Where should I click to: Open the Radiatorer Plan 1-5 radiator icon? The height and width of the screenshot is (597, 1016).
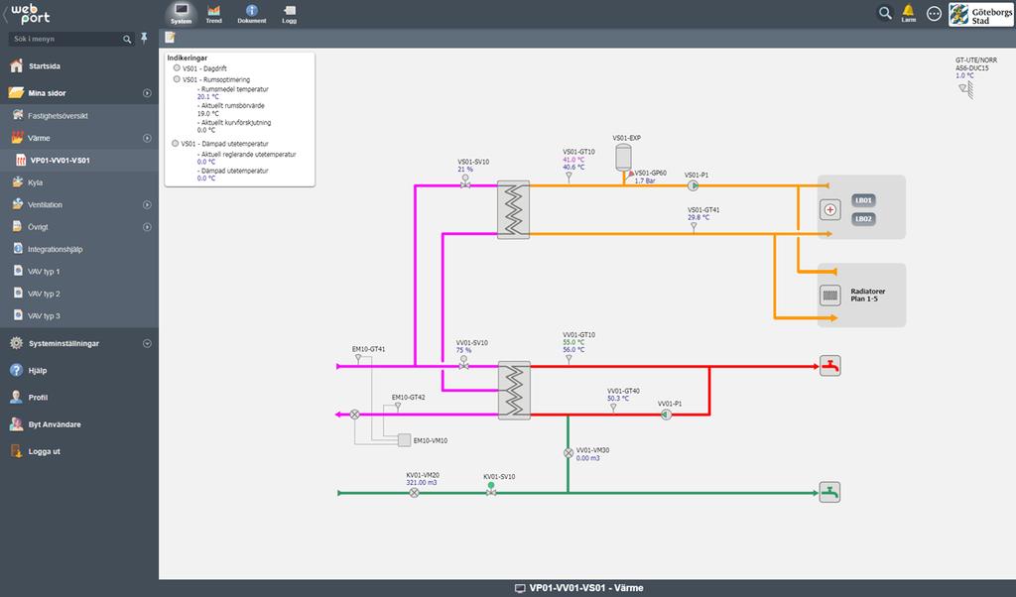click(830, 296)
